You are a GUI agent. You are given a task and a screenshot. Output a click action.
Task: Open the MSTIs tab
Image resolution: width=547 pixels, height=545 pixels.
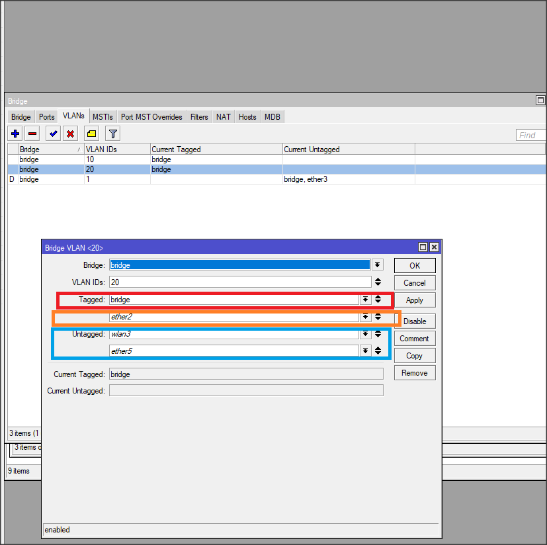coord(103,117)
